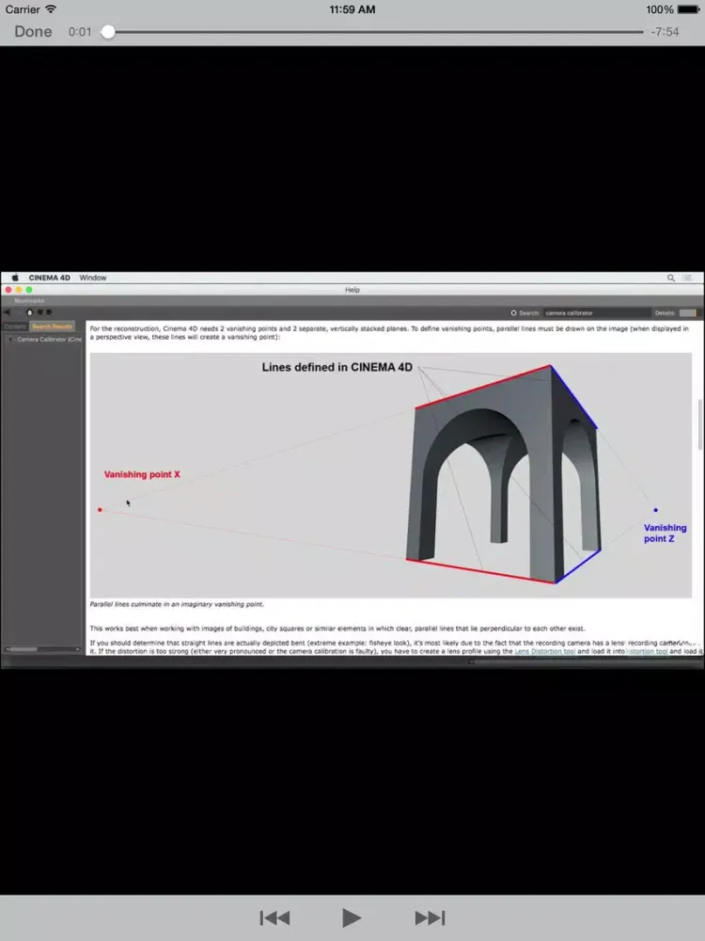This screenshot has height=941, width=705.
Task: Click the video progress slider knob
Action: click(108, 32)
